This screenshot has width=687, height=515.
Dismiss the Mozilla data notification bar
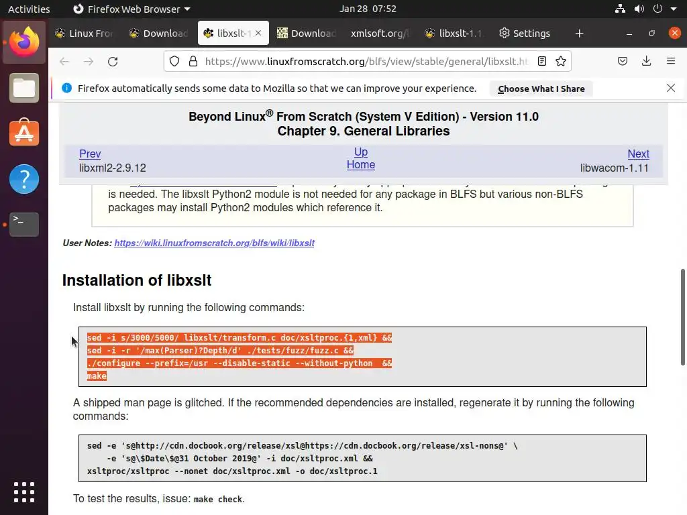[x=671, y=88]
